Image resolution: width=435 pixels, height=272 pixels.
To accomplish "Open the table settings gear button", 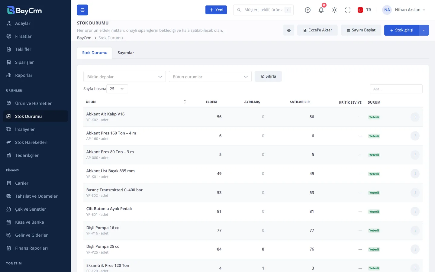I will tap(289, 30).
